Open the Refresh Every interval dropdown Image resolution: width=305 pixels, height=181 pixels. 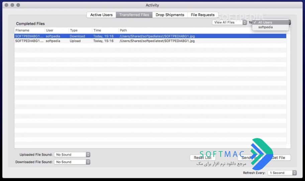pos(282,173)
